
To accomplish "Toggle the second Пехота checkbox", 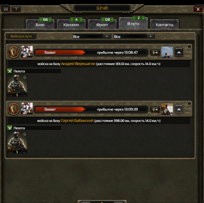I will 10,128.
